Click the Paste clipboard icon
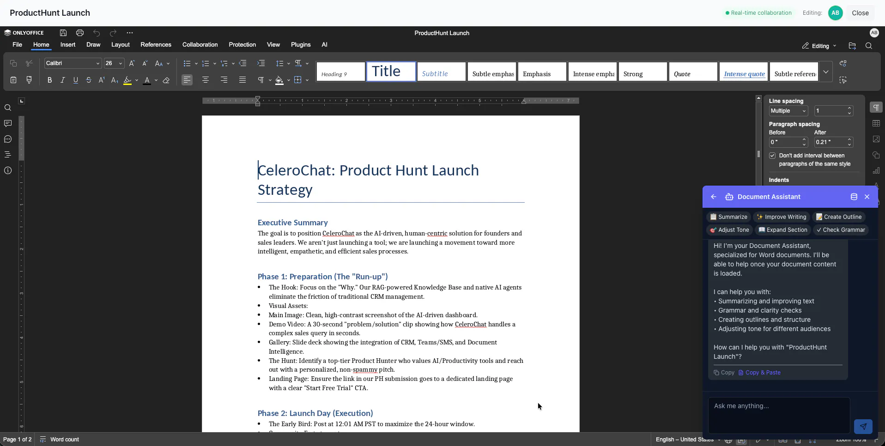This screenshot has height=446, width=885. 13,80
